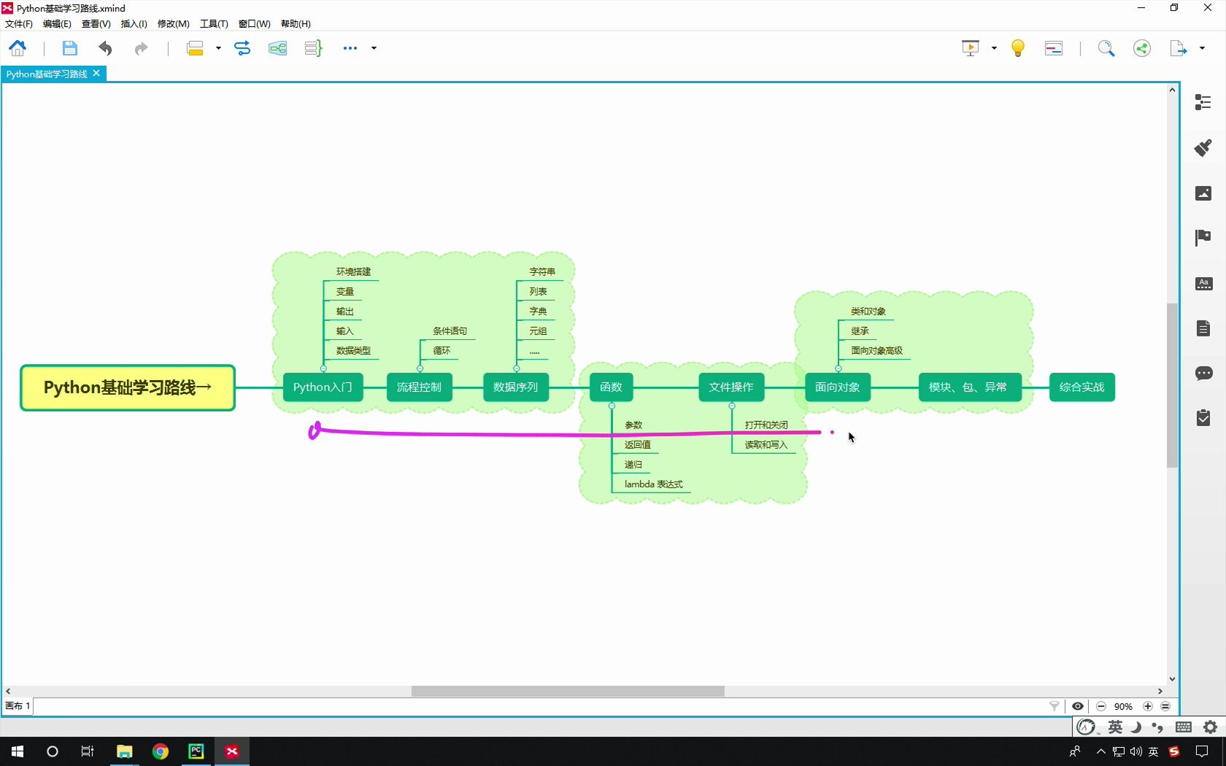
Task: Select the lambda 表达式 subtopic
Action: pyautogui.click(x=654, y=484)
